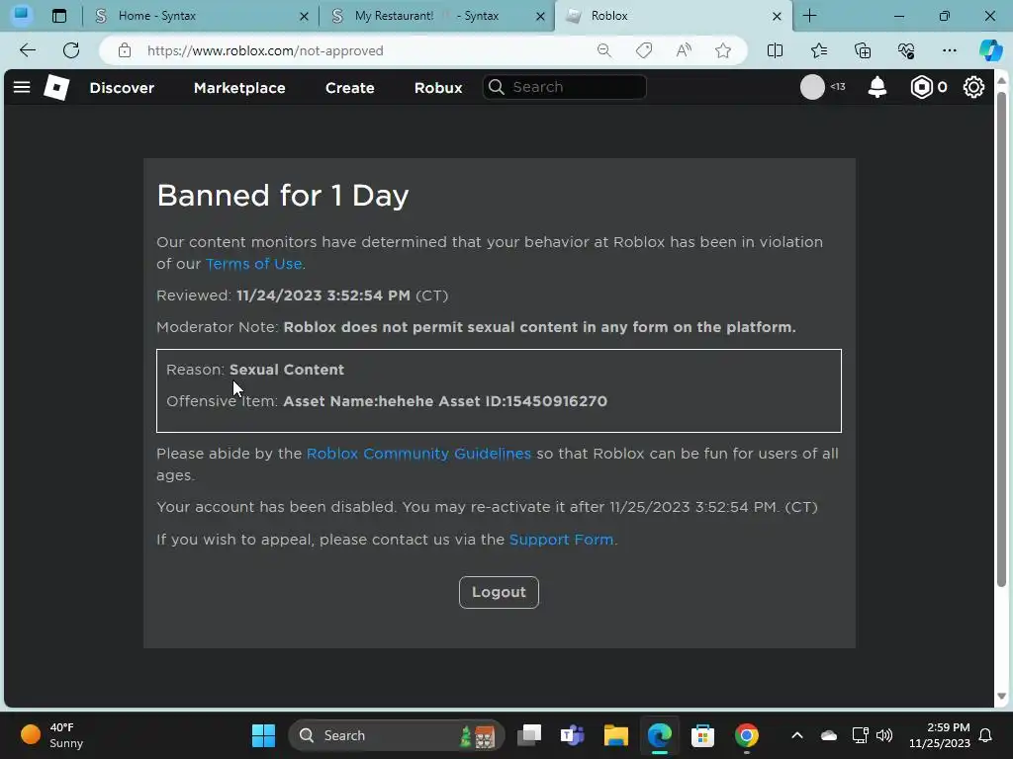Viewport: 1013px width, 759px height.
Task: Open the Robux page
Action: click(x=438, y=88)
